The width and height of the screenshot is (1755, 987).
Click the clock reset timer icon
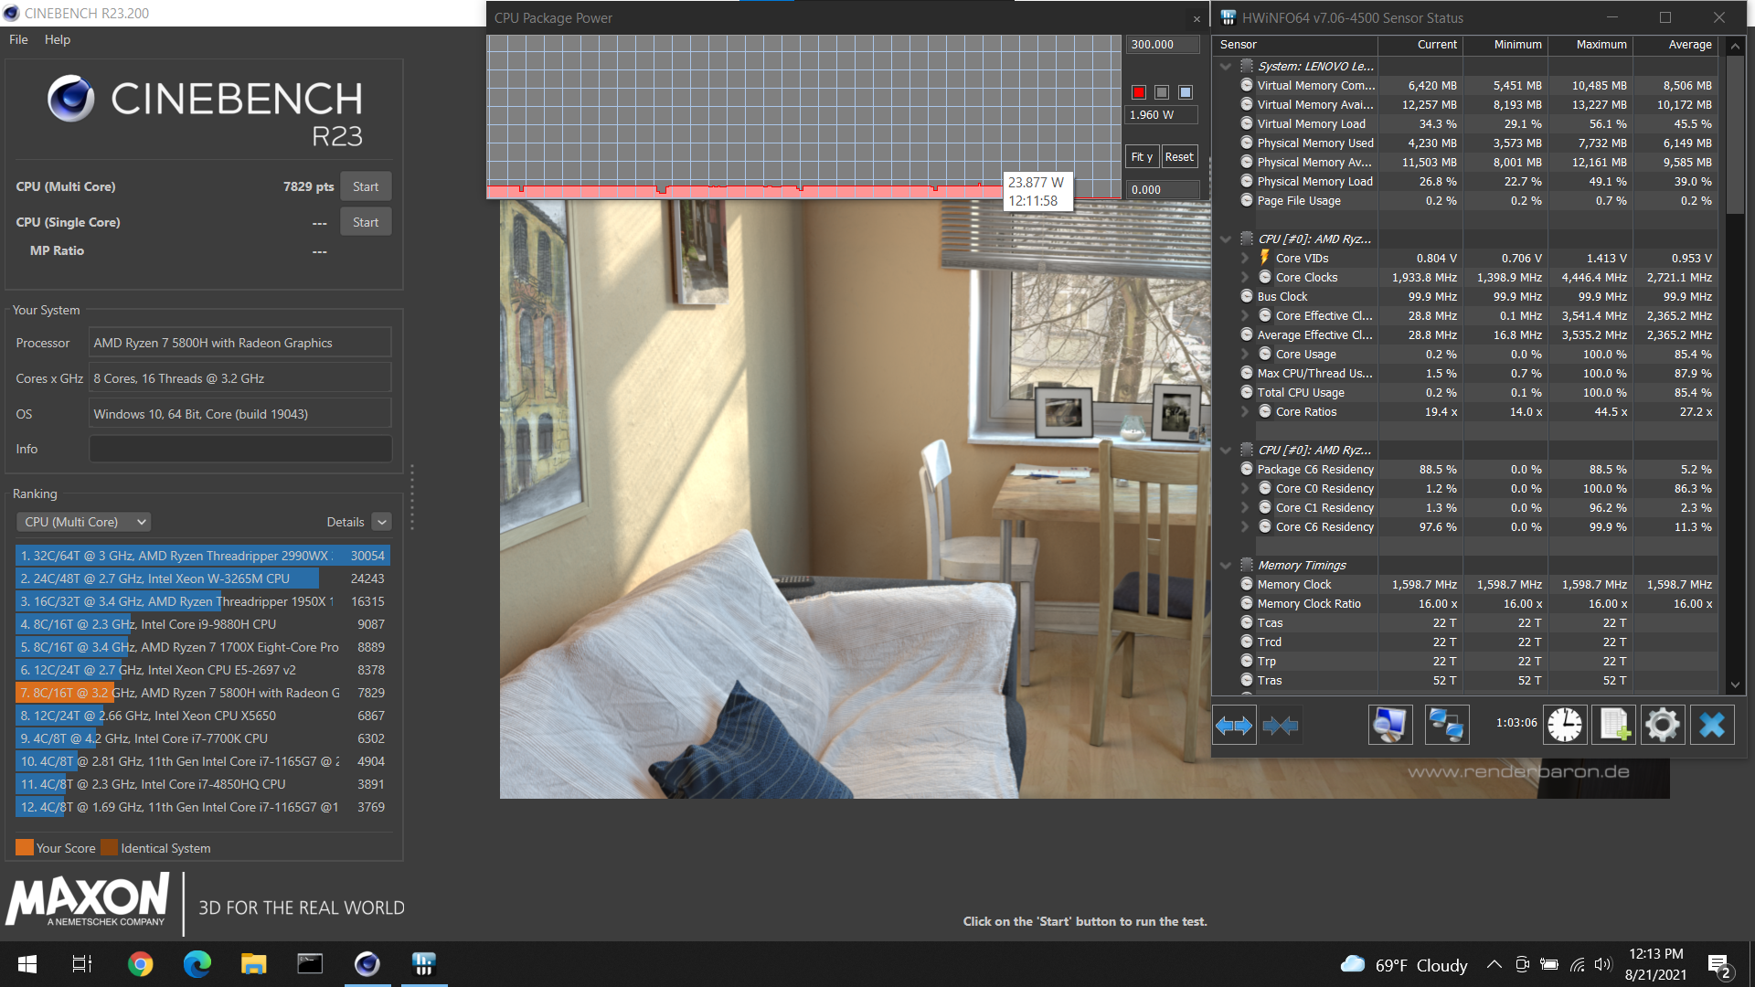1564,725
